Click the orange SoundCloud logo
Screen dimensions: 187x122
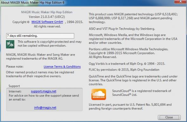[99, 94]
